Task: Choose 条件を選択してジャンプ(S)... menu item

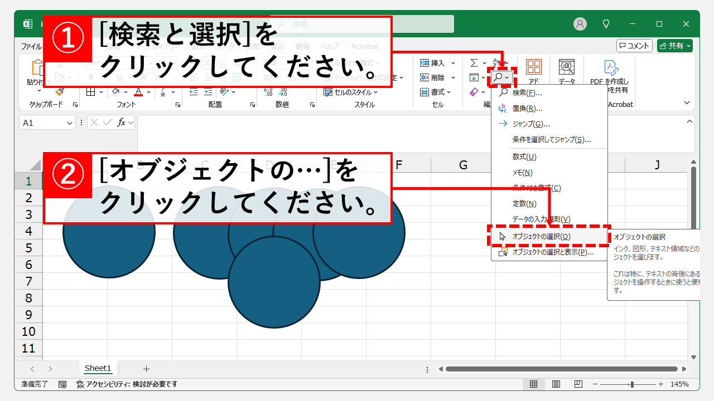Action: 549,139
